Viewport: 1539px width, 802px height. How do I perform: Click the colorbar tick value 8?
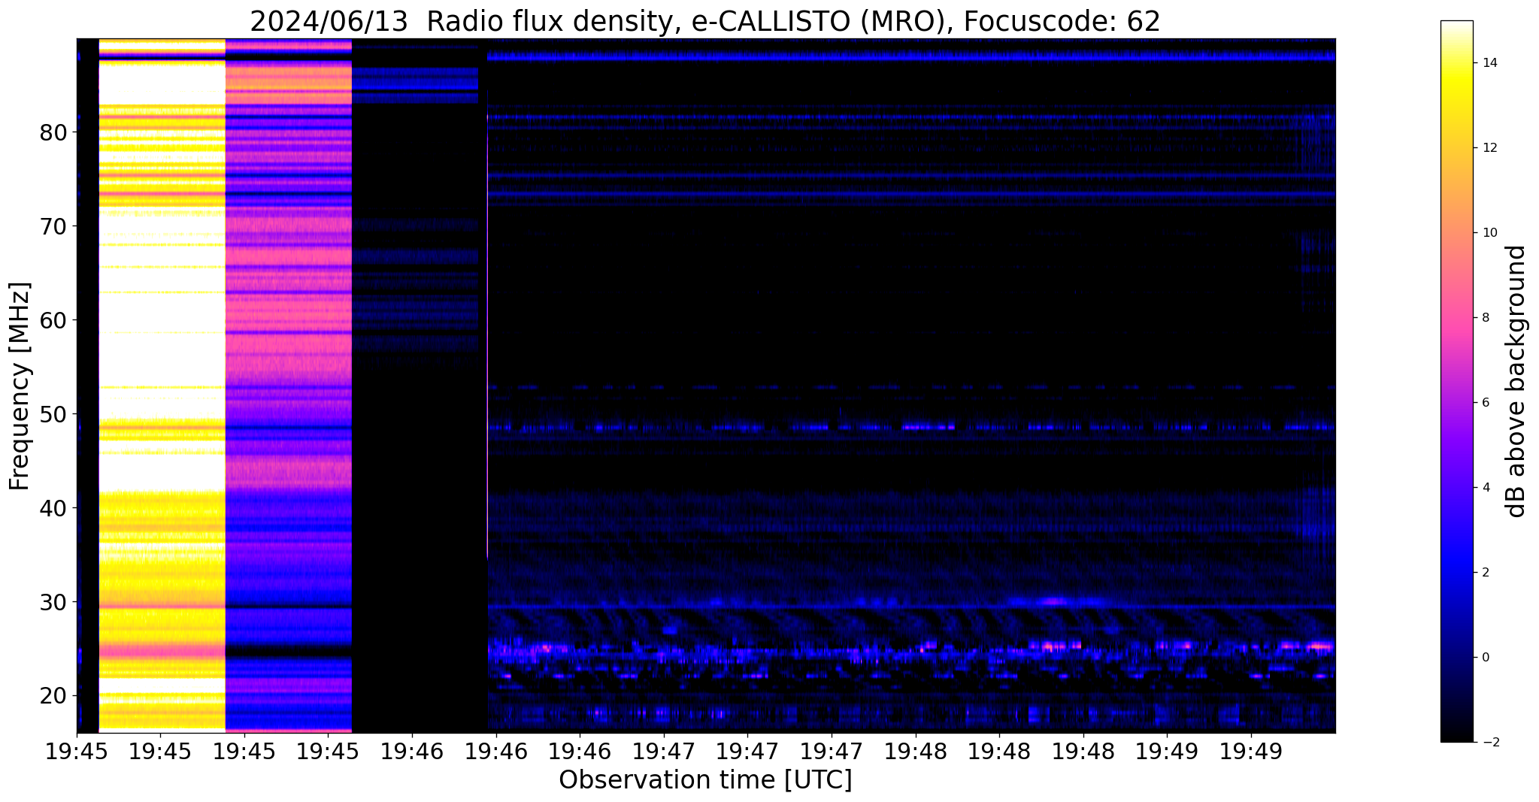click(x=1485, y=318)
